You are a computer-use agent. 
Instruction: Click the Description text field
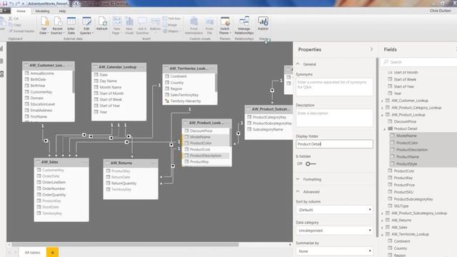[334, 118]
